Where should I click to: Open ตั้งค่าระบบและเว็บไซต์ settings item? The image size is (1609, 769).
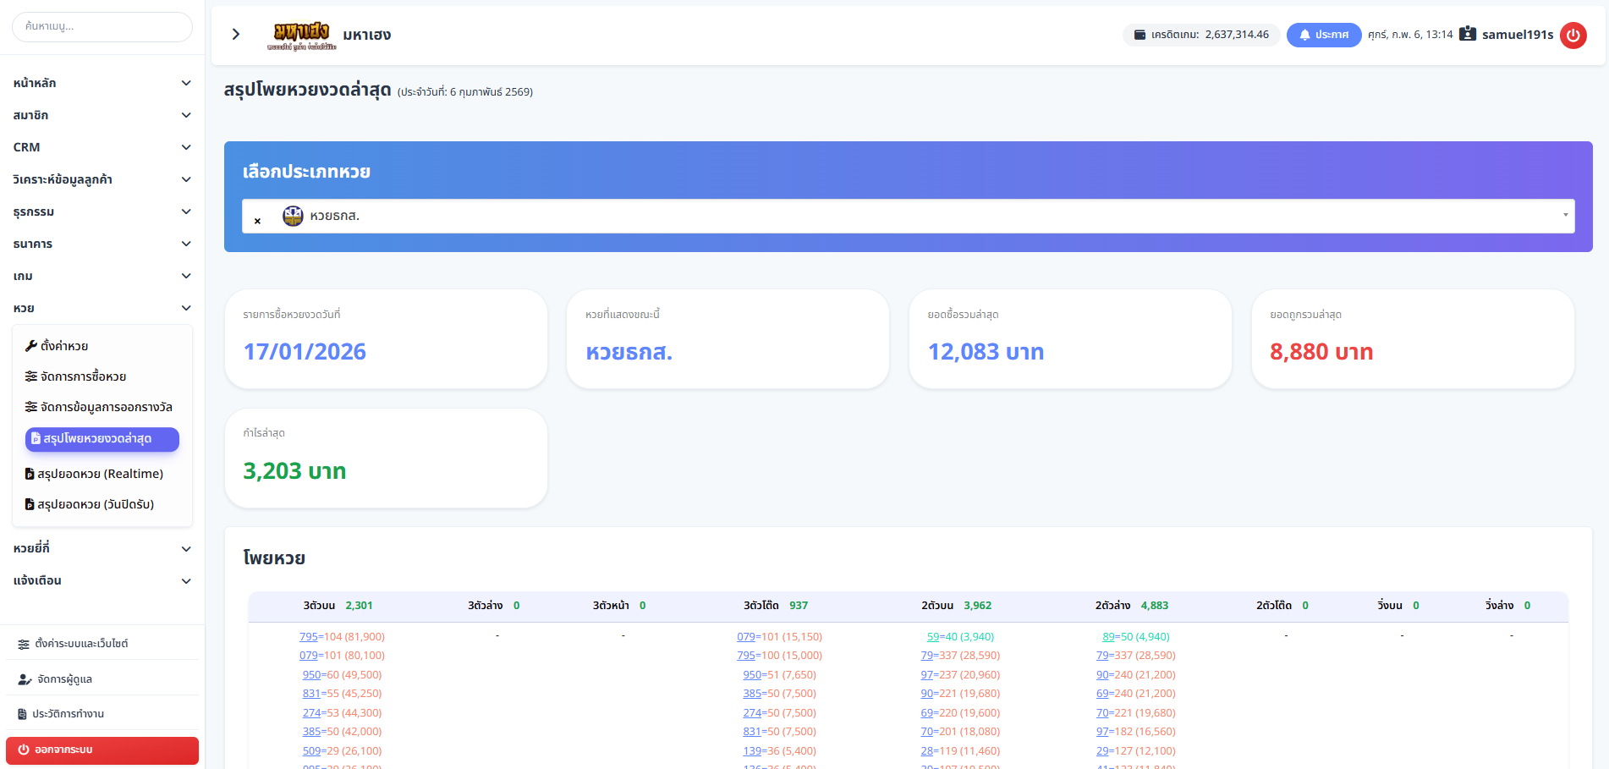80,644
